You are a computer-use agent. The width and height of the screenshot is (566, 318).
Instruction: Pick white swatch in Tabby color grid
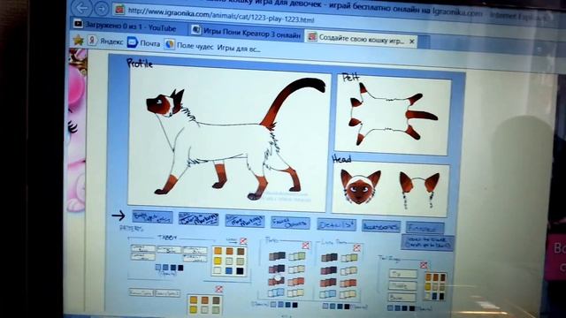point(218,269)
